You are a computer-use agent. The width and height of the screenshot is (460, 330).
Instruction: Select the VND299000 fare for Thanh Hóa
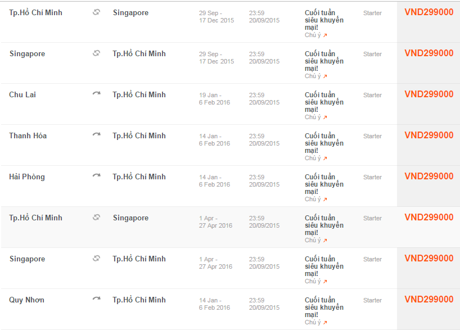(429, 135)
